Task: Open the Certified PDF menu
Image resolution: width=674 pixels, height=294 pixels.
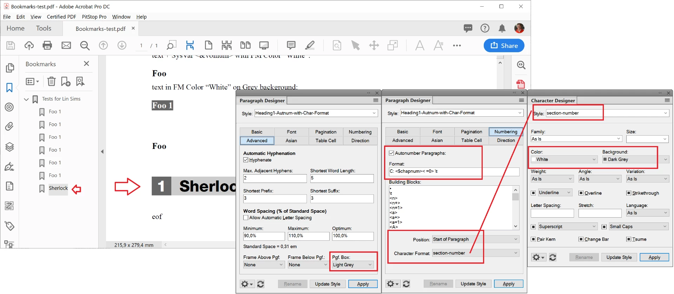Action: (x=61, y=17)
